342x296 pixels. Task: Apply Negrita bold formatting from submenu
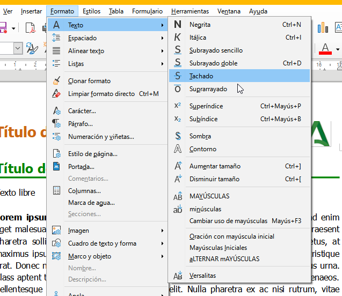click(200, 25)
